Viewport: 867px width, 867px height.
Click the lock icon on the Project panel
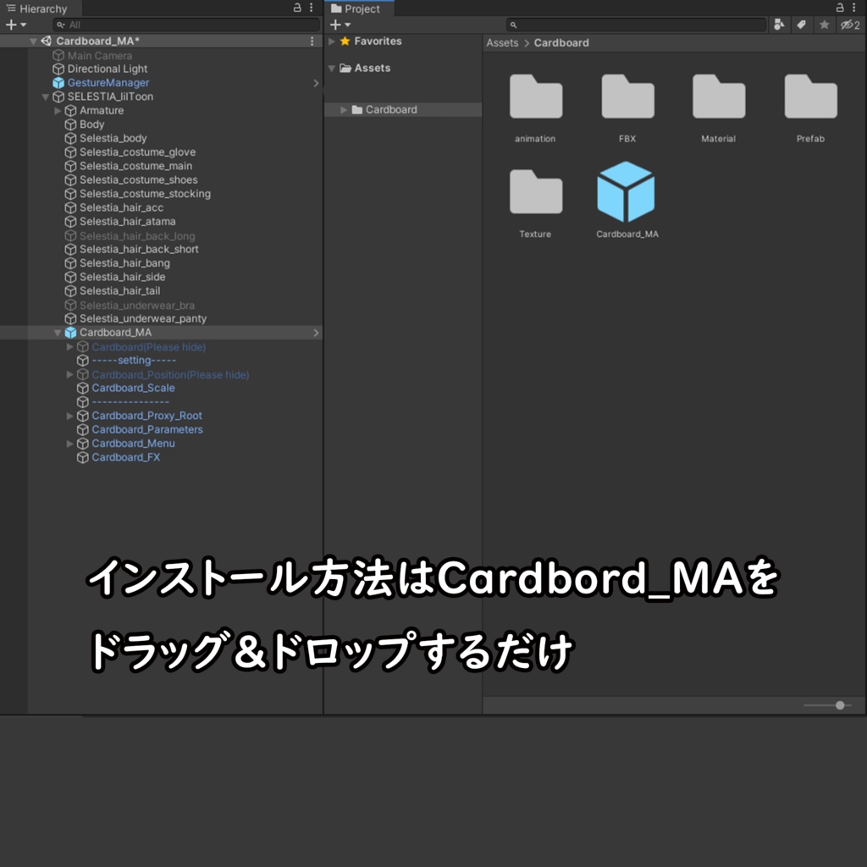pos(841,7)
